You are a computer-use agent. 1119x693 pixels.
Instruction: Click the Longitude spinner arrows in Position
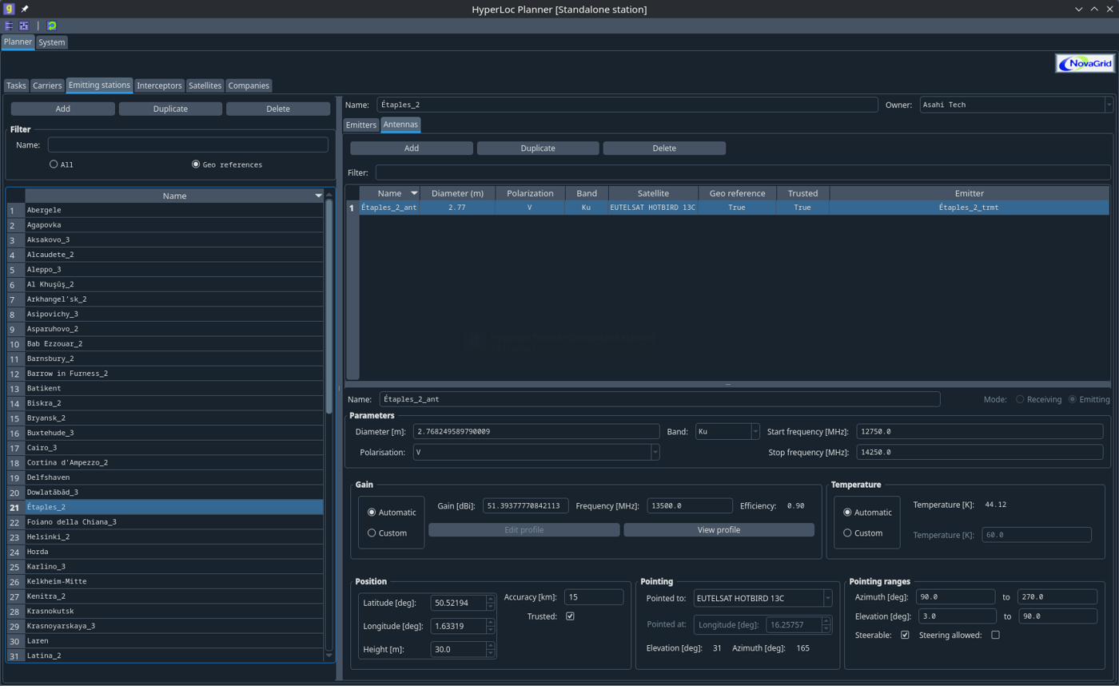(x=490, y=626)
